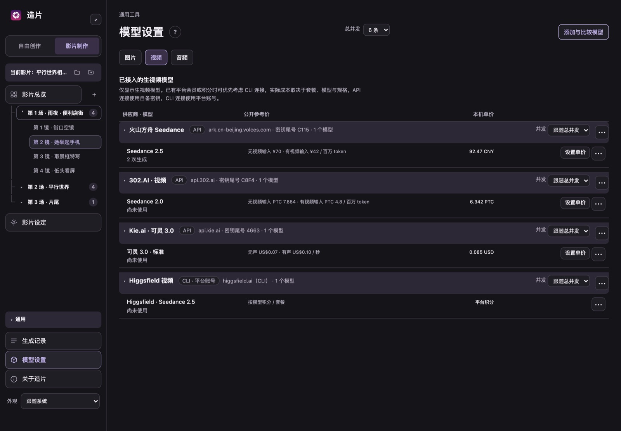This screenshot has height=431, width=621.
Task: Select the 图片 tab
Action: [130, 57]
